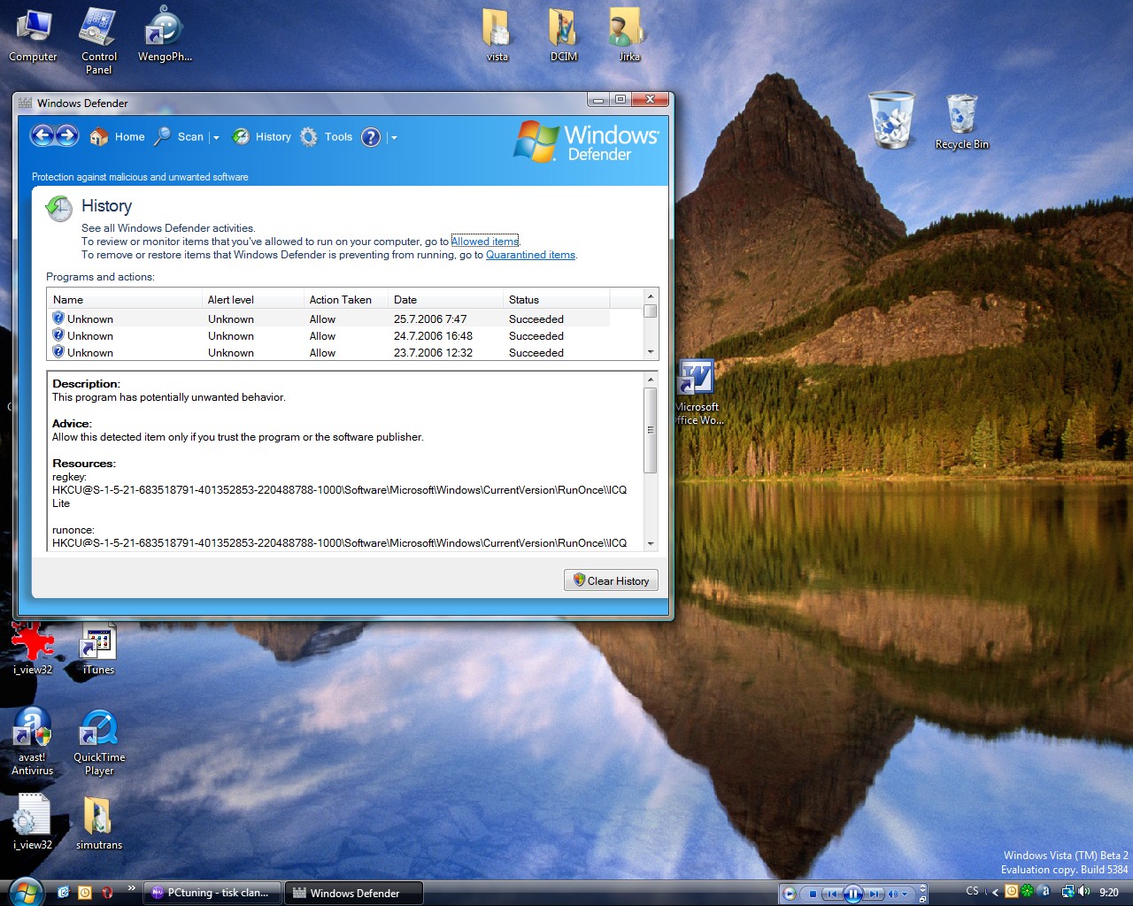The image size is (1133, 906).
Task: Select the Unknown entry dated 25.7.2006 7:47
Action: point(328,319)
